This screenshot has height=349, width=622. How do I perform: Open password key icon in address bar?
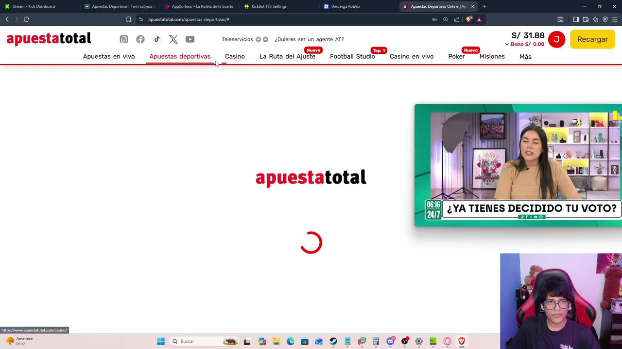(434, 19)
